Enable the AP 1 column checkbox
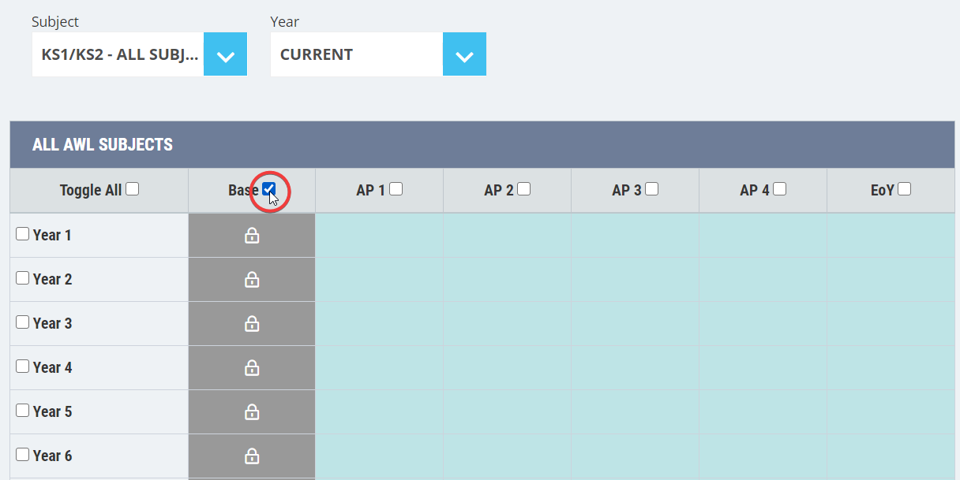Viewport: 960px width, 480px height. click(x=396, y=189)
